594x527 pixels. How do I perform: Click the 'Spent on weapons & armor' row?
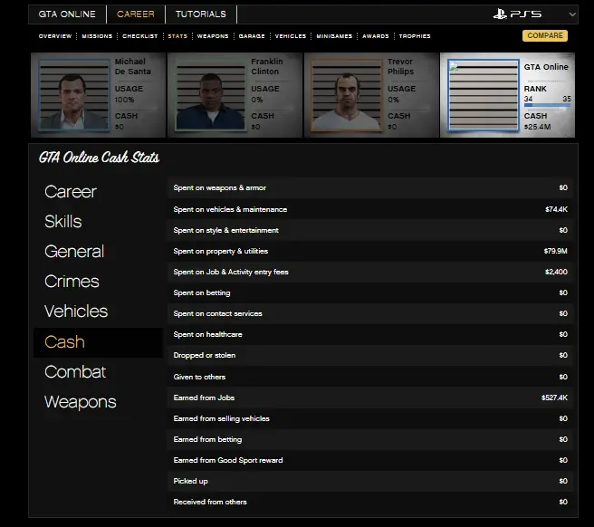click(x=370, y=188)
